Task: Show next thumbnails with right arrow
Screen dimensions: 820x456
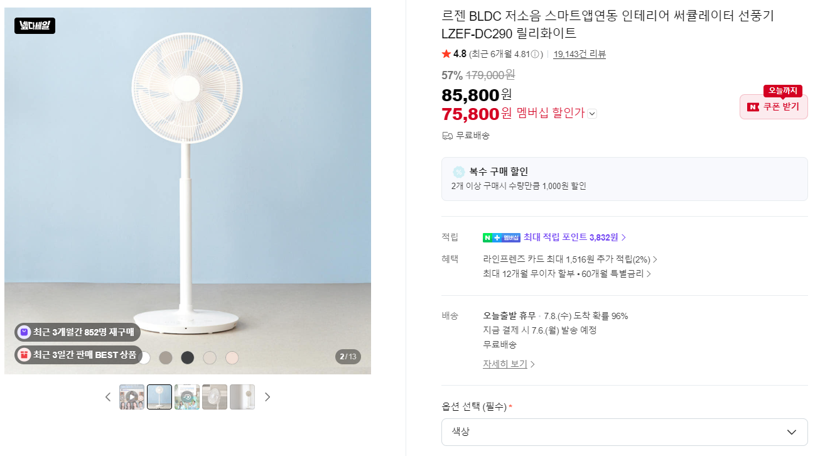Action: 267,397
